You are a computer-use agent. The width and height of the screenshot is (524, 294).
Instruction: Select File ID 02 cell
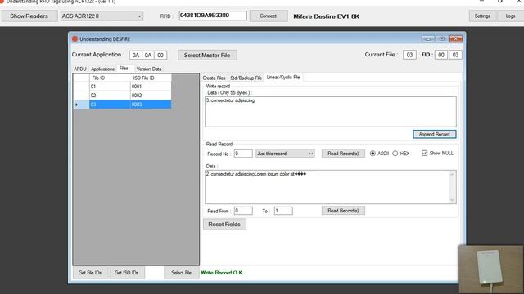110,96
